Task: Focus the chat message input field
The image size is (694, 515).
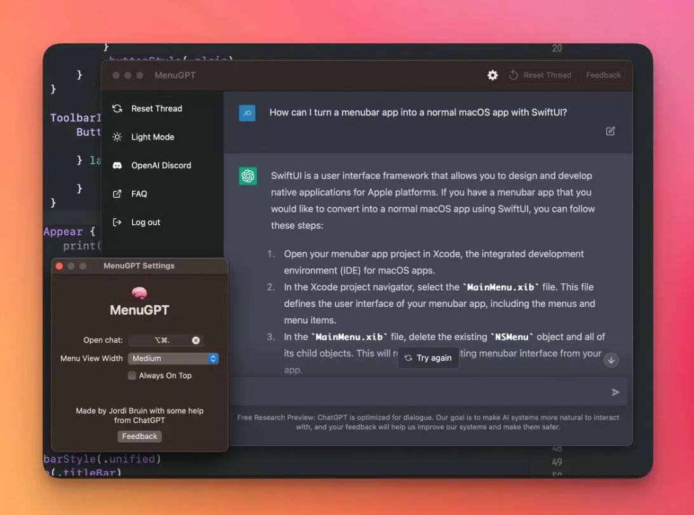Action: [x=421, y=392]
